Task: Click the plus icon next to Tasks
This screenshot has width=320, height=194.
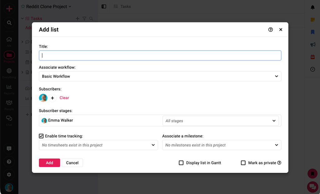Action: pos(77,18)
